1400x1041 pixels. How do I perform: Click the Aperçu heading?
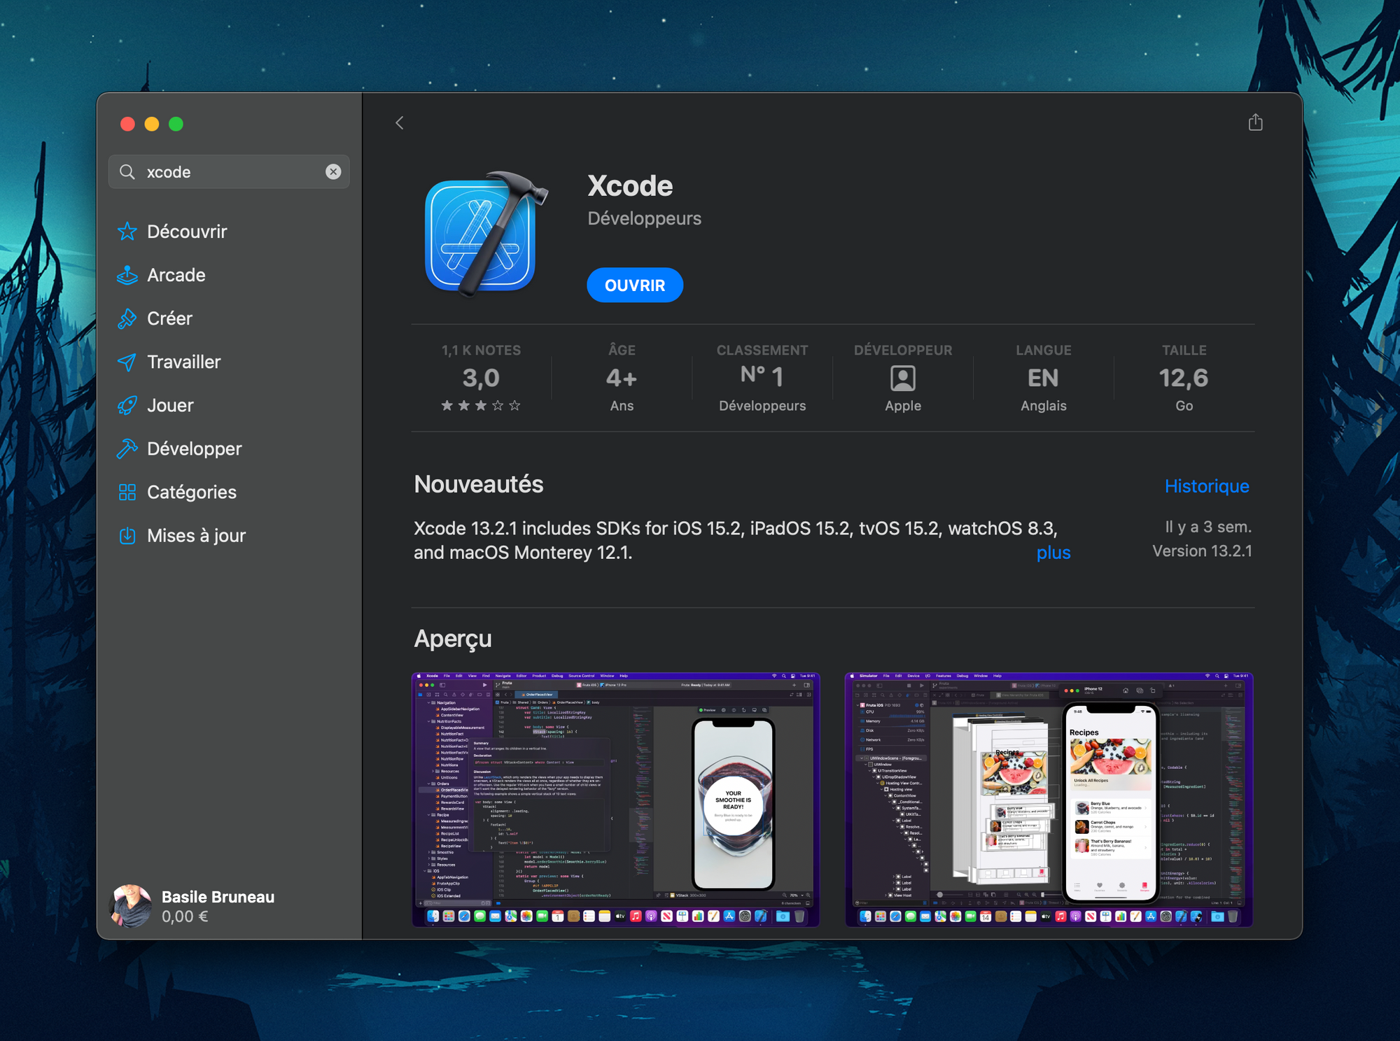[x=453, y=639]
